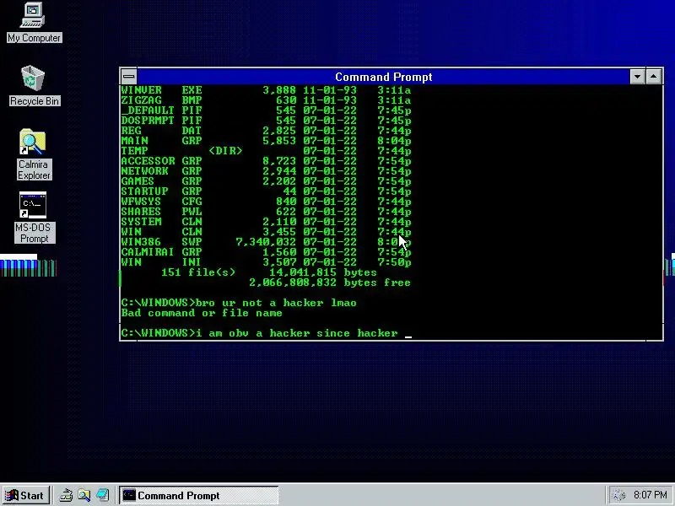This screenshot has height=506, width=675.
Task: Click the _DEFAULT PIF file row
Action: pyautogui.click(x=266, y=110)
